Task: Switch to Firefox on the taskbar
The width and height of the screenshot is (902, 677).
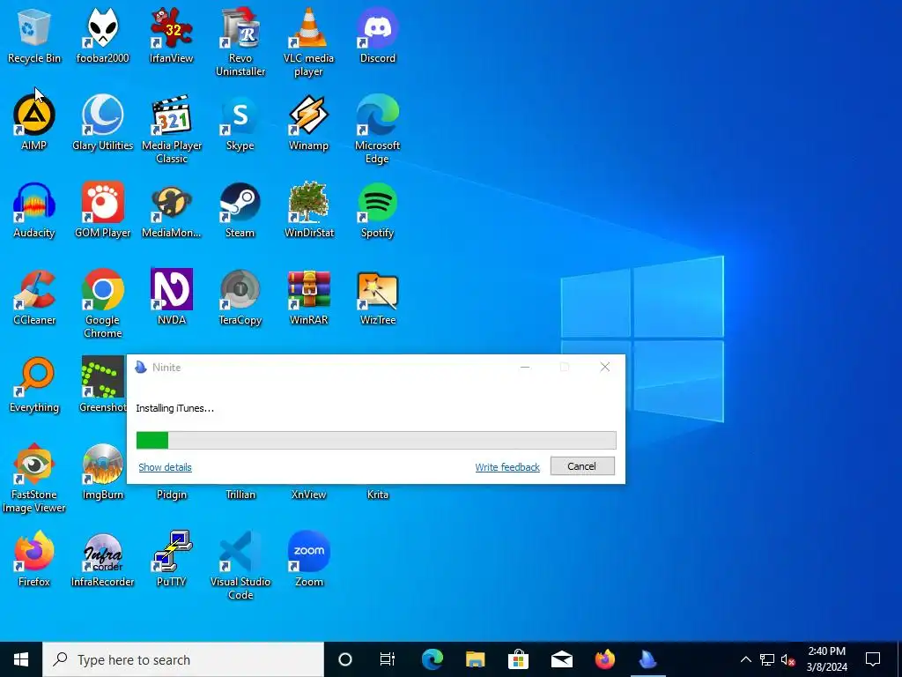Action: tap(604, 659)
